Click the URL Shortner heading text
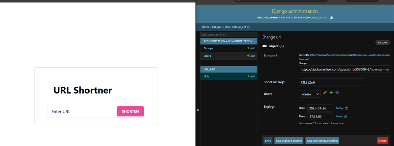 [83, 90]
